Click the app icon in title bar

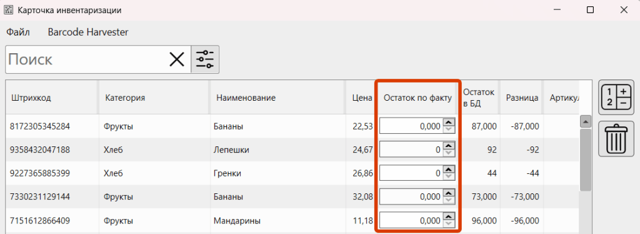(x=8, y=10)
